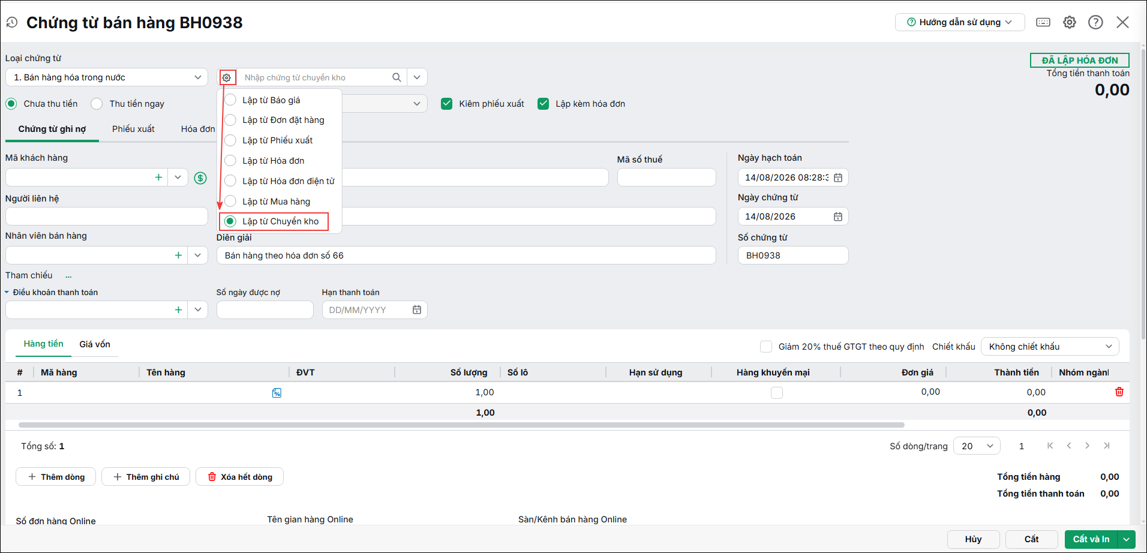Select Lập từ Hóa đơn option
The image size is (1147, 553).
(x=230, y=161)
